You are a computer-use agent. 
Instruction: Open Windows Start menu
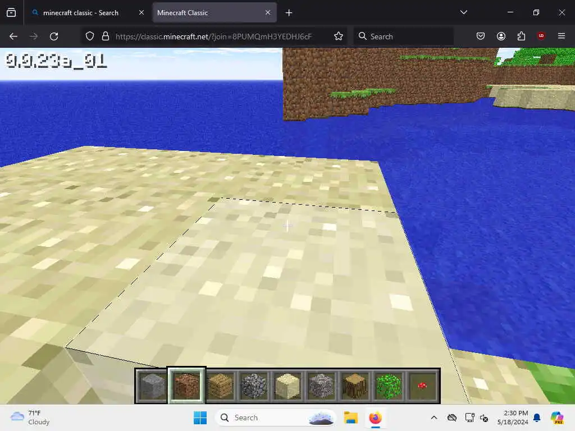coord(200,418)
